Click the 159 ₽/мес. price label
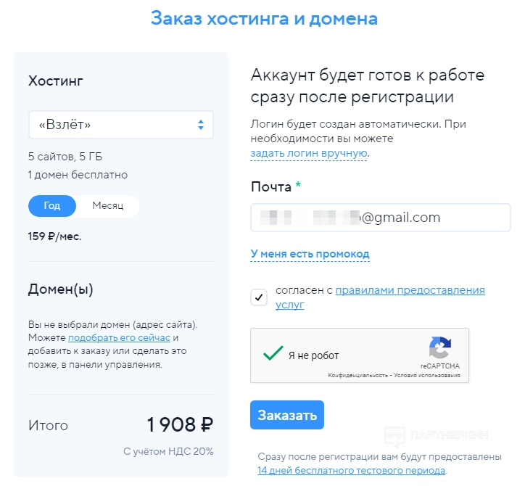 54,236
